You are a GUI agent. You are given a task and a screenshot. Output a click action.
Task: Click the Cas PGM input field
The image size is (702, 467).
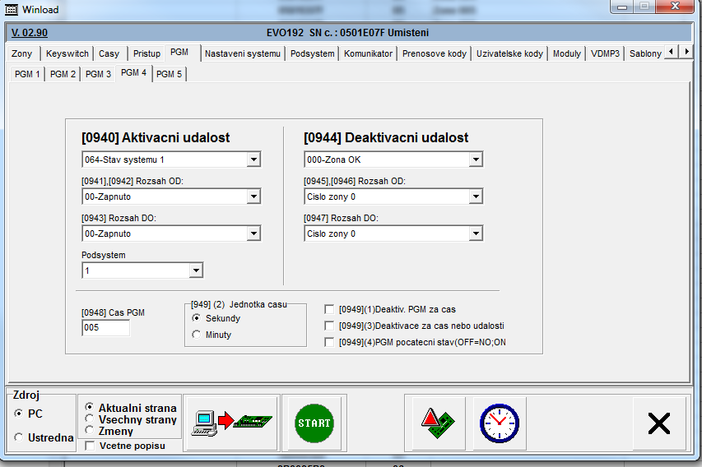[105, 328]
